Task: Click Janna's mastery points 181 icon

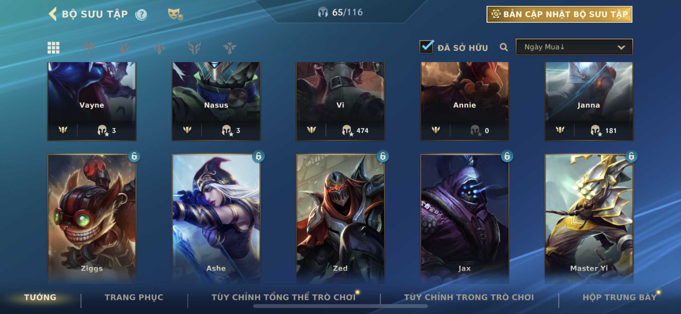Action: pyautogui.click(x=596, y=130)
